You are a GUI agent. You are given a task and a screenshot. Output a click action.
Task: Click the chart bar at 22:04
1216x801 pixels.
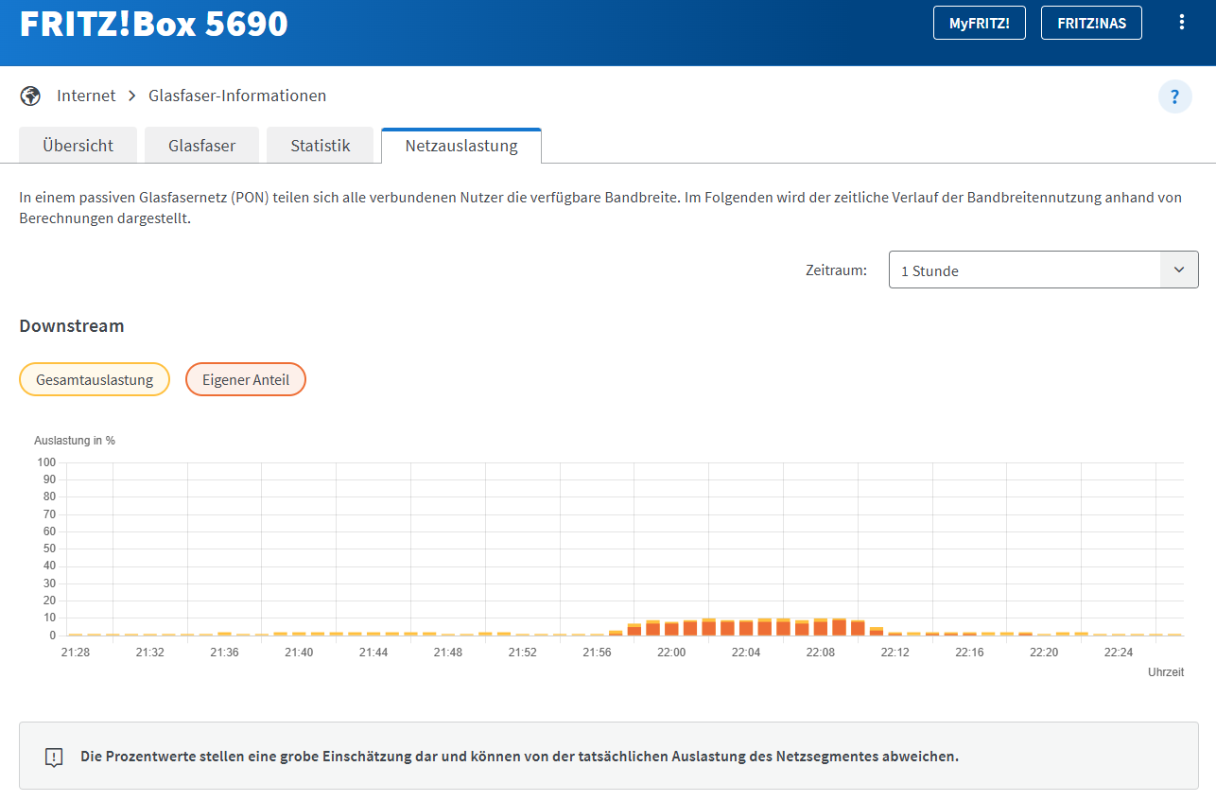[x=746, y=628]
